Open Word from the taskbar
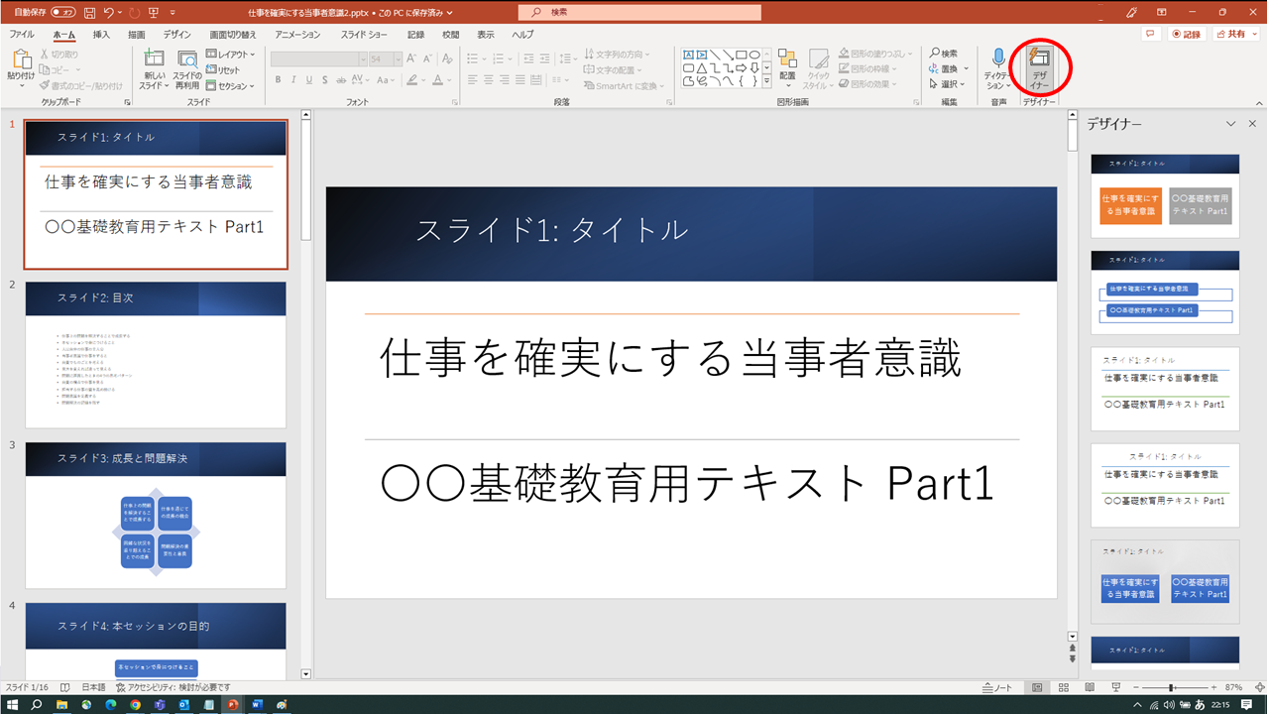 point(257,704)
